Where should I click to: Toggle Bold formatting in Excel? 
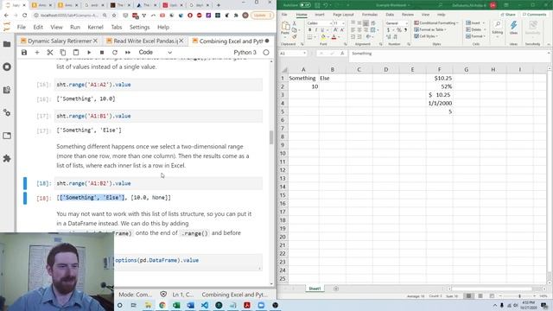point(309,30)
